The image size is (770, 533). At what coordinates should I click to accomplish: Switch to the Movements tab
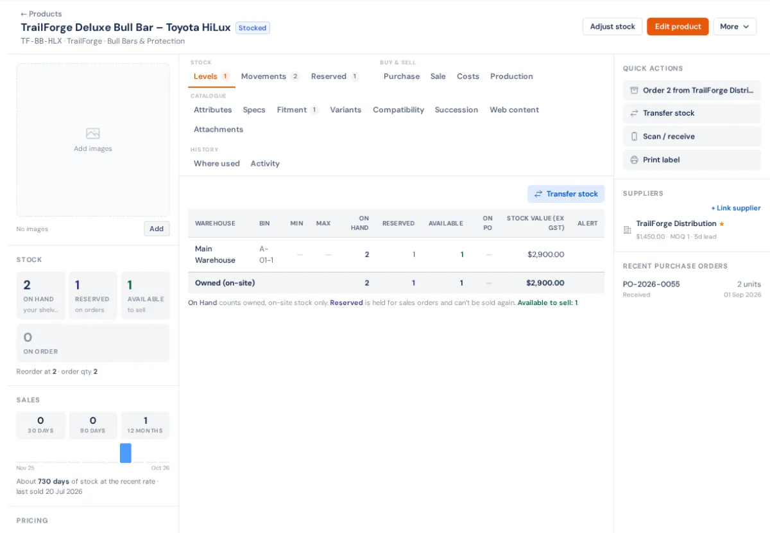click(x=270, y=76)
